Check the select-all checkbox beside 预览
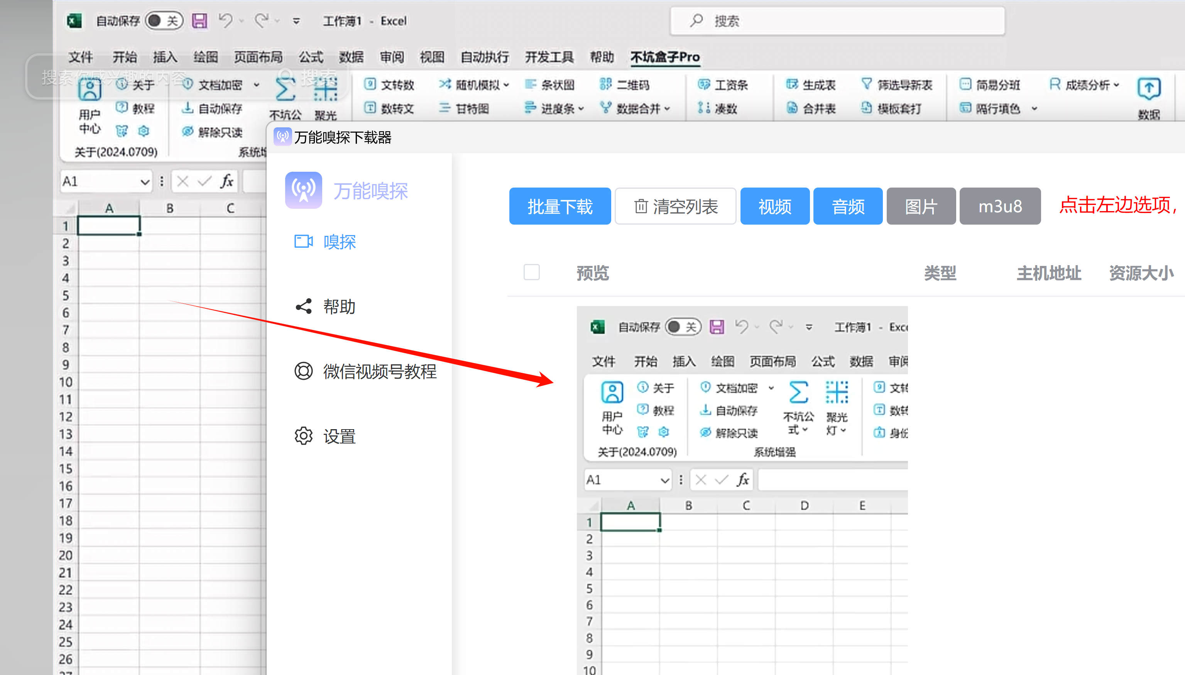1185x675 pixels. pos(532,272)
